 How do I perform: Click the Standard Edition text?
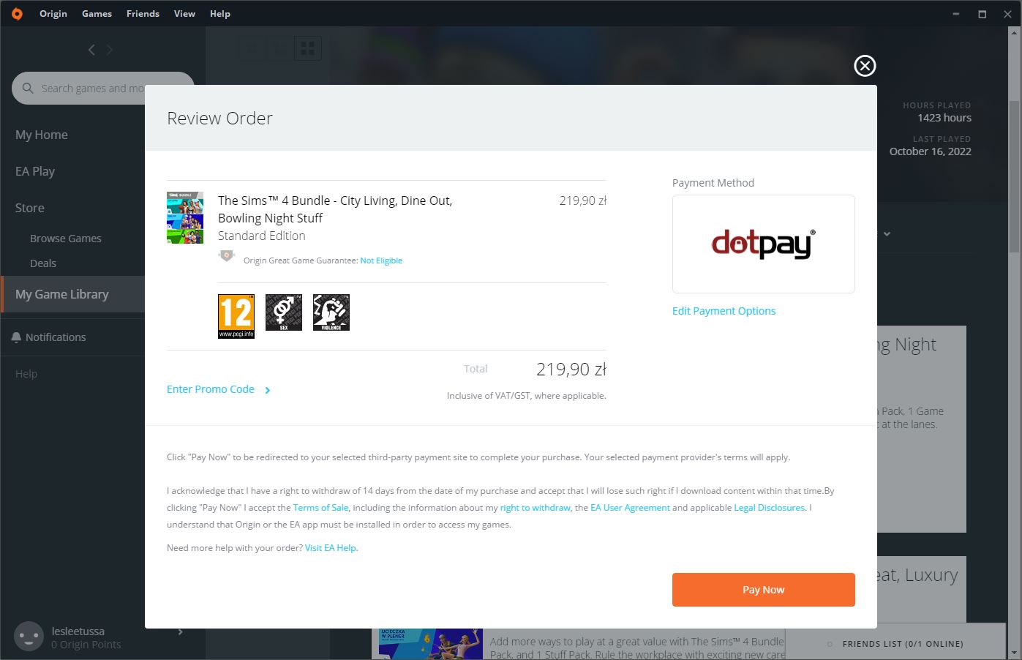click(x=262, y=236)
